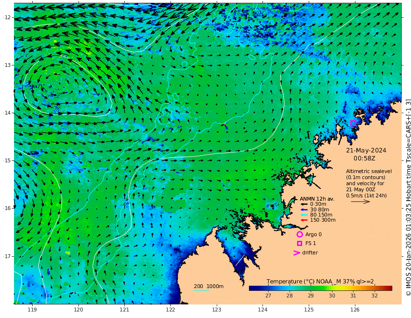The height and width of the screenshot is (318, 411).
Task: Click the blue ANMN mooring arrow on the map
Action: pyautogui.click(x=226, y=126)
